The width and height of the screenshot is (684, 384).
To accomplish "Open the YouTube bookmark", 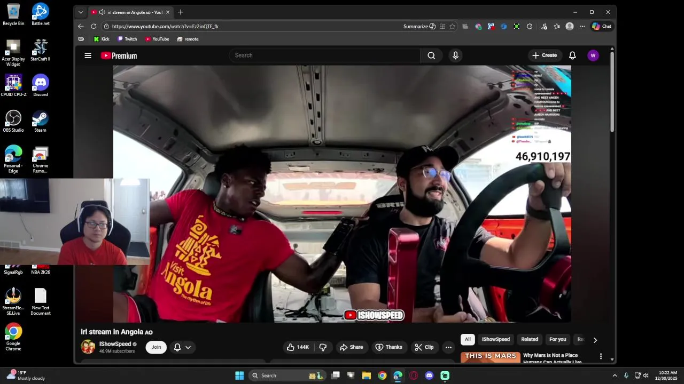I will point(157,39).
